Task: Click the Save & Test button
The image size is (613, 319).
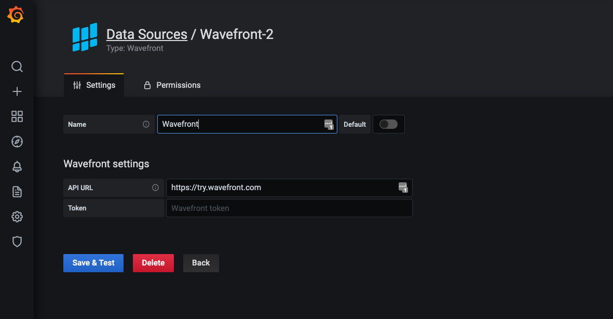Action: pos(93,263)
